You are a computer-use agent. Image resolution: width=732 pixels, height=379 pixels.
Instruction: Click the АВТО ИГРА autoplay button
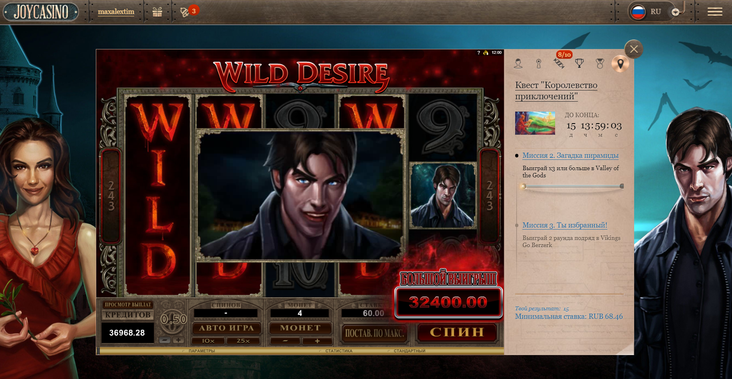[x=226, y=328]
